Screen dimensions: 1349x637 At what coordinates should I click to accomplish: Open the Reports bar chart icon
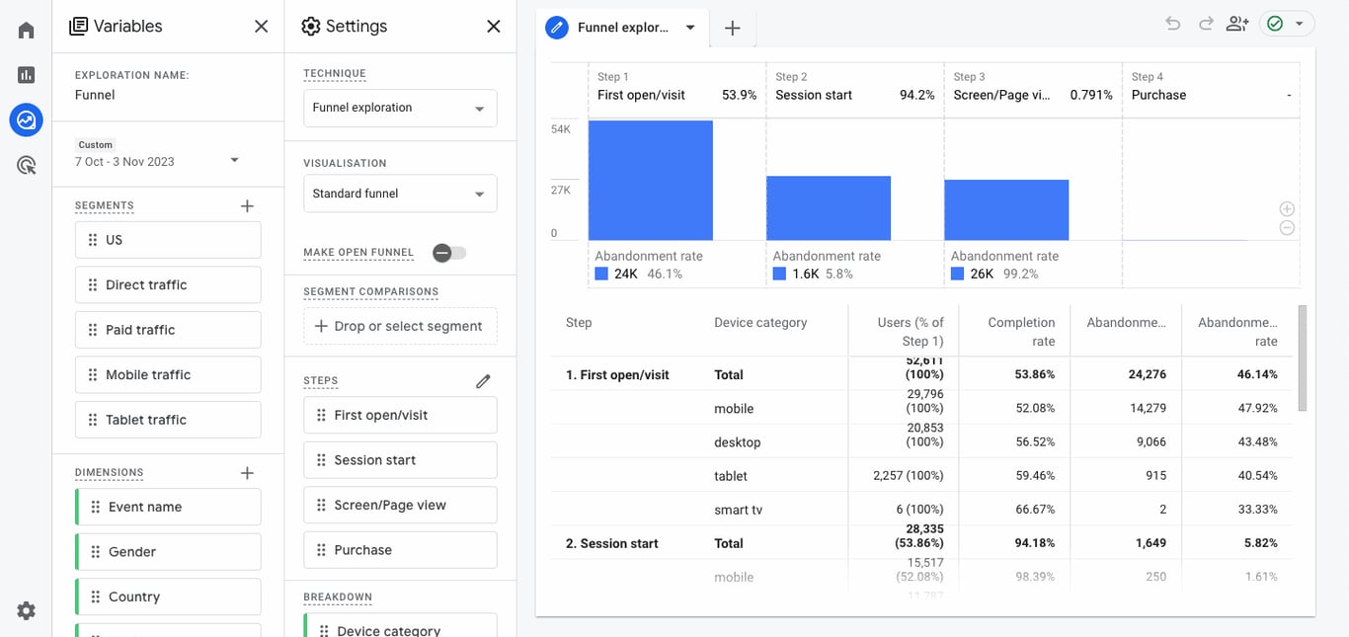pos(26,75)
